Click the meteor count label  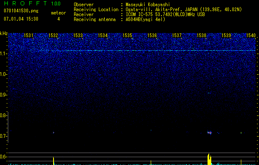58,13
